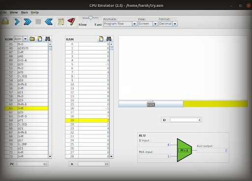The image size is (252, 181).
Task: Click RAM address 1 value 6
Action: click(x=94, y=48)
